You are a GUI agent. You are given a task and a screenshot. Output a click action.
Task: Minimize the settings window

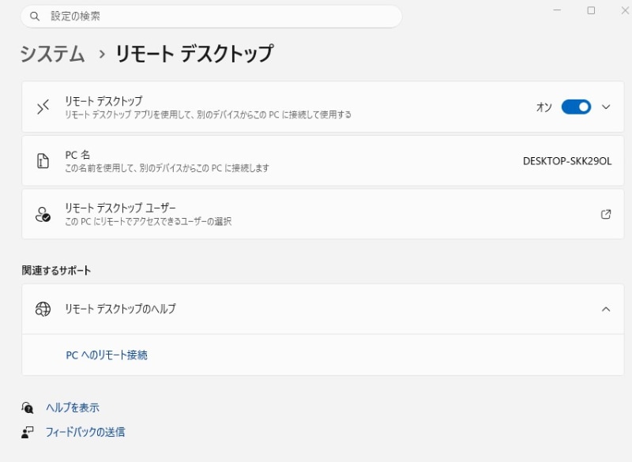pyautogui.click(x=558, y=10)
